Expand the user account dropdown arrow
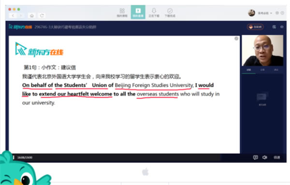 271,13
